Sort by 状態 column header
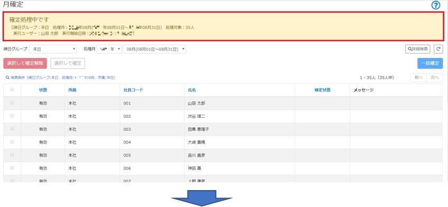 pos(43,90)
